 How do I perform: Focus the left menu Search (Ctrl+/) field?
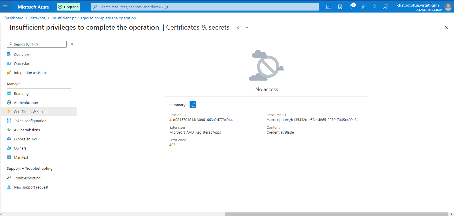(37, 44)
